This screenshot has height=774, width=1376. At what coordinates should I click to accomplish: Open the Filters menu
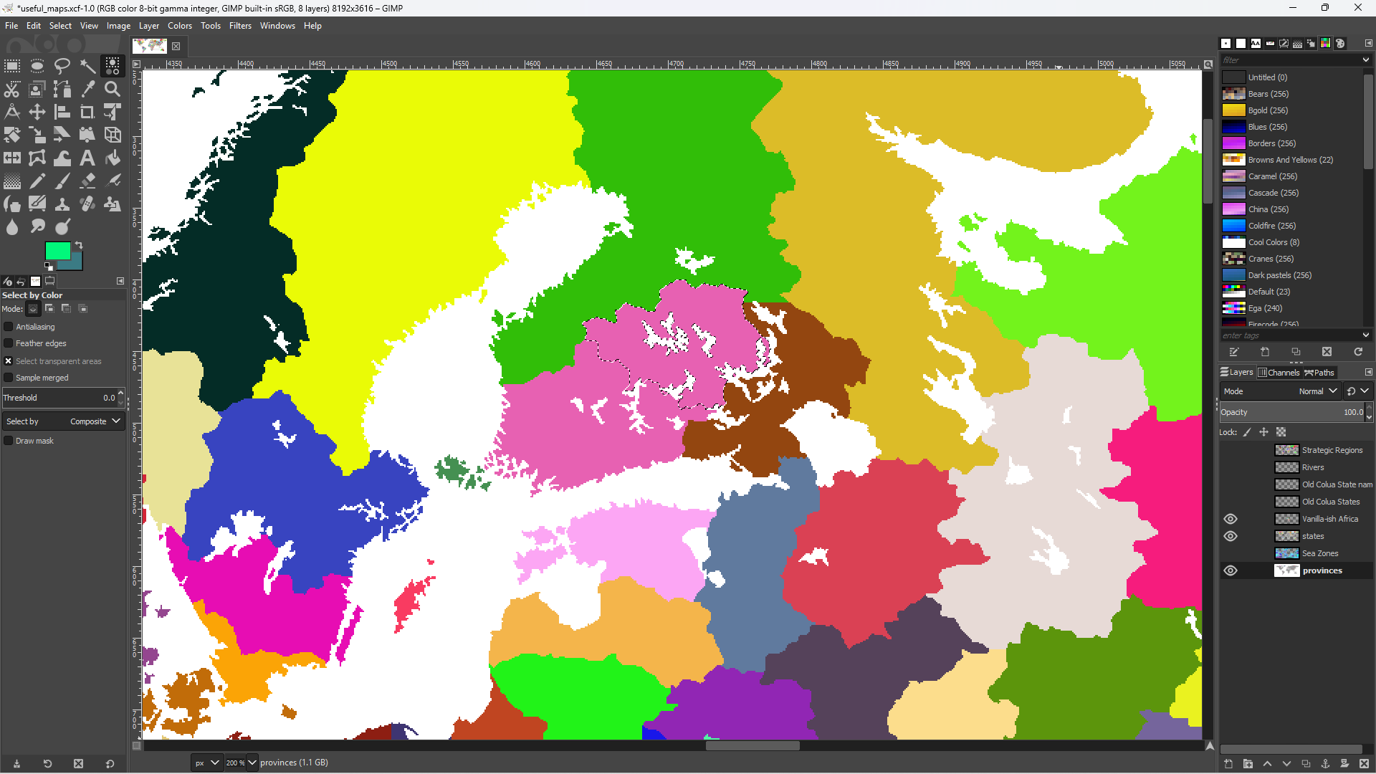(240, 26)
